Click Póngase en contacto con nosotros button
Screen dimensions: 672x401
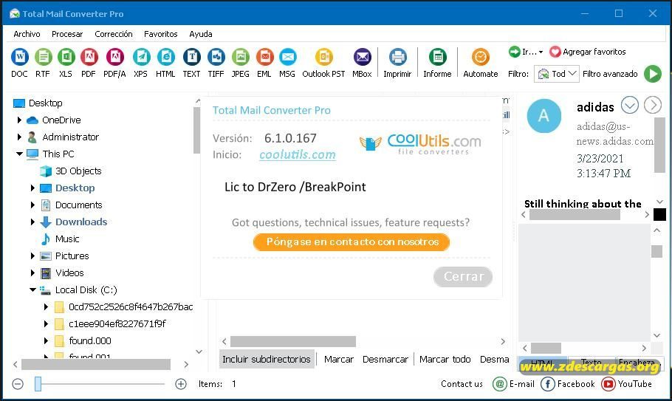pyautogui.click(x=352, y=242)
